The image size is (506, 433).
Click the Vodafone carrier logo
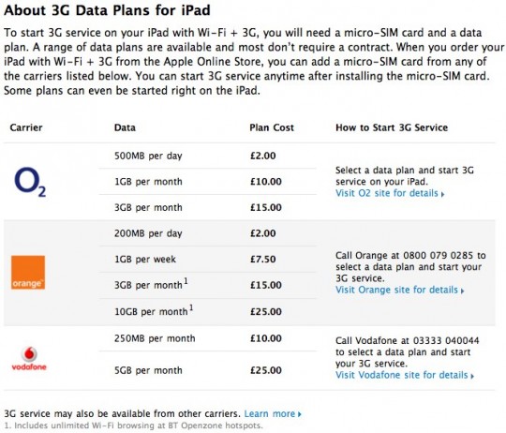tap(29, 359)
